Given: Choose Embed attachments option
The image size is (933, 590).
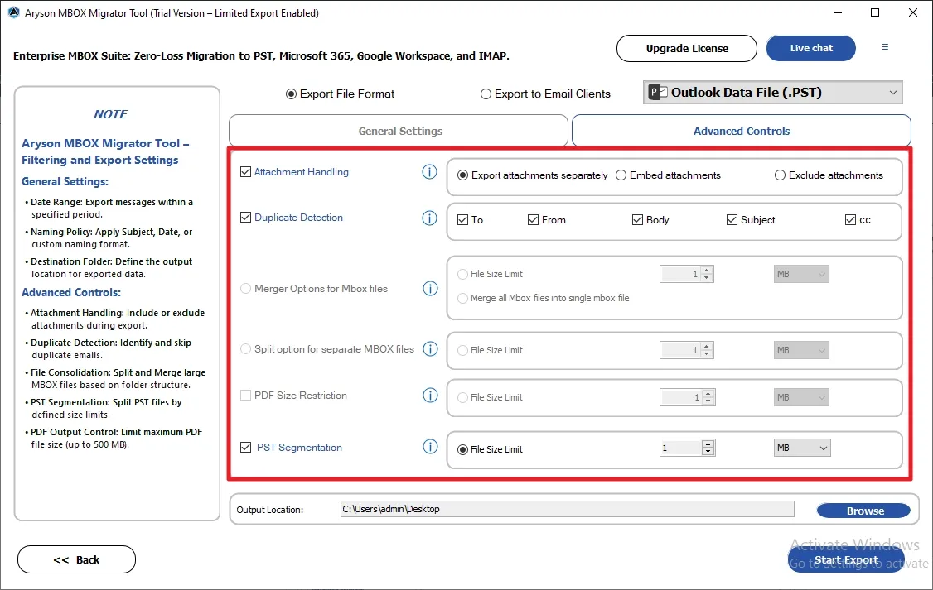Looking at the screenshot, I should pyautogui.click(x=621, y=175).
